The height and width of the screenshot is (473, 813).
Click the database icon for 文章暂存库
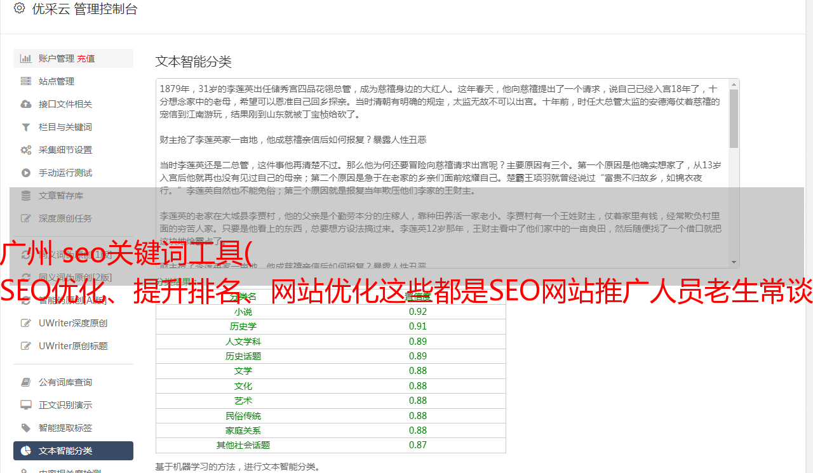coord(26,196)
